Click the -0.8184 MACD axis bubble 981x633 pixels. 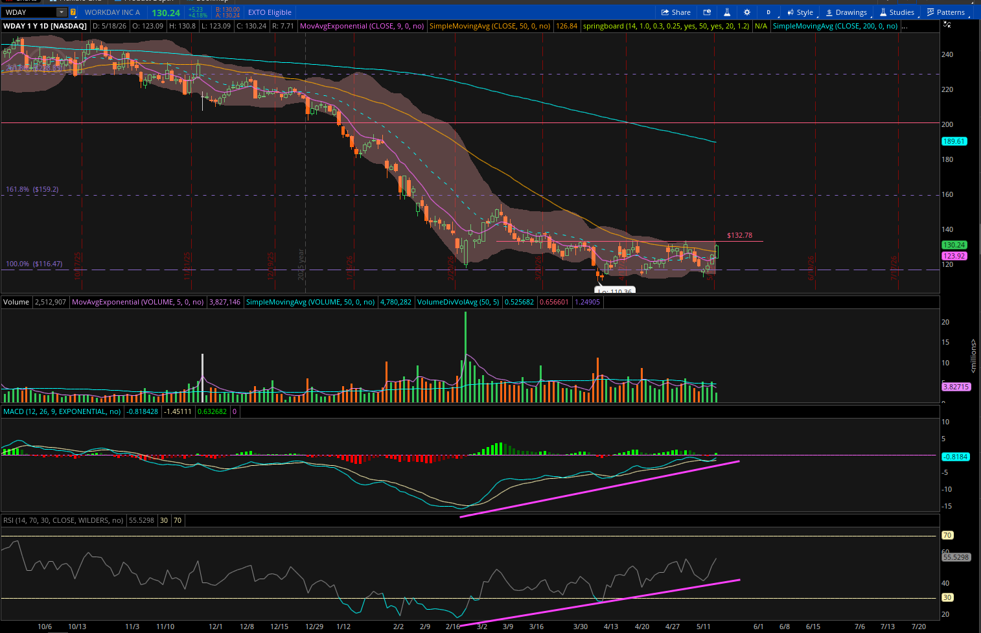point(955,457)
